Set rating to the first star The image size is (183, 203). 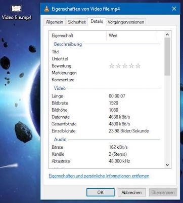112,66
